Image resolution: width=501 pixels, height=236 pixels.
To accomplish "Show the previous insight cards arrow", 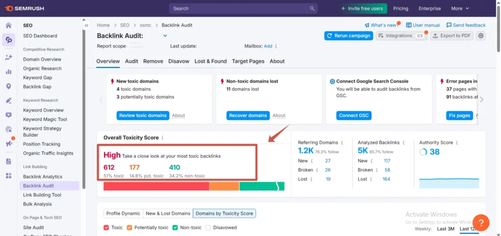I will (101, 100).
